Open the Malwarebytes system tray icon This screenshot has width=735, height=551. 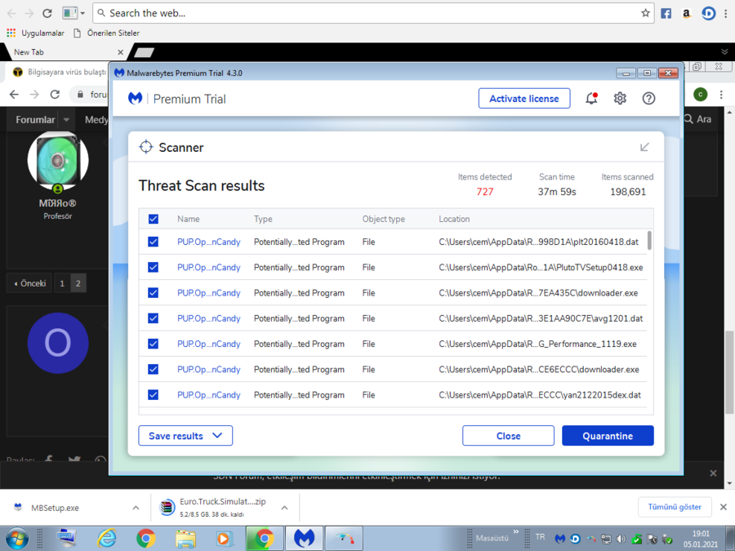(x=559, y=539)
